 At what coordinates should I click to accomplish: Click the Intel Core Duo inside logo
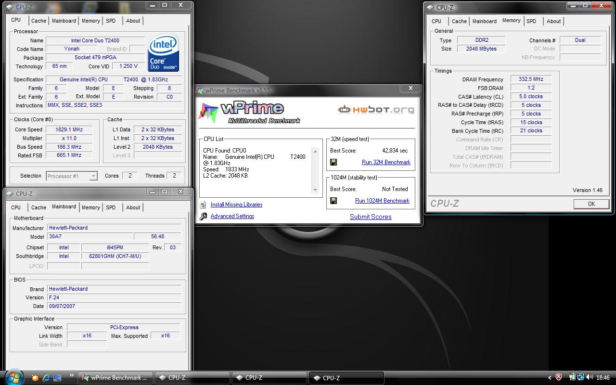pos(164,53)
